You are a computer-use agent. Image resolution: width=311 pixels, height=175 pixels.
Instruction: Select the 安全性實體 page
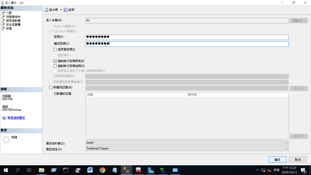click(x=13, y=25)
